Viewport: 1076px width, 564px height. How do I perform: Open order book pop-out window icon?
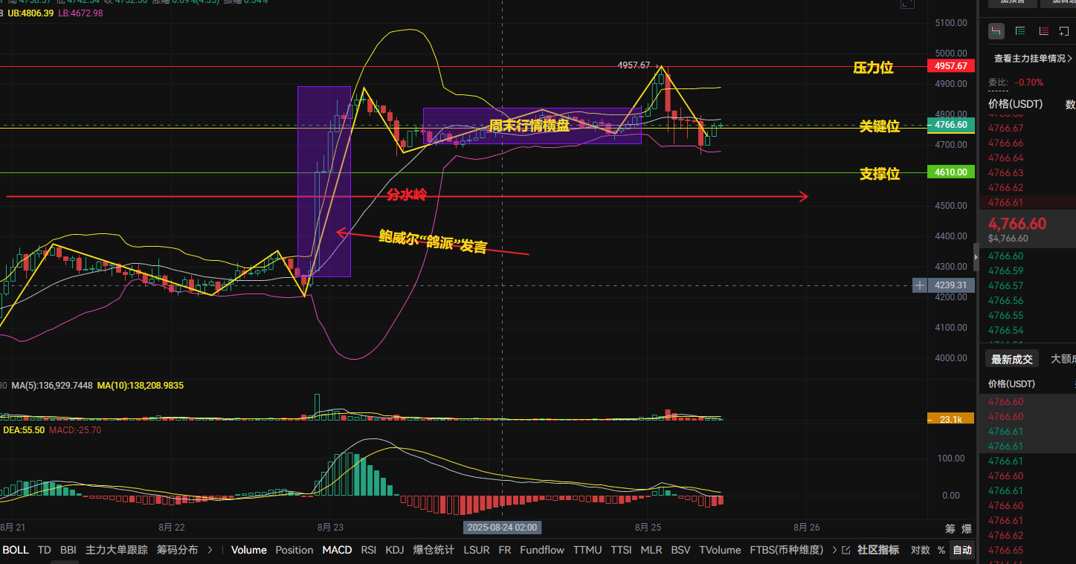tap(1064, 30)
